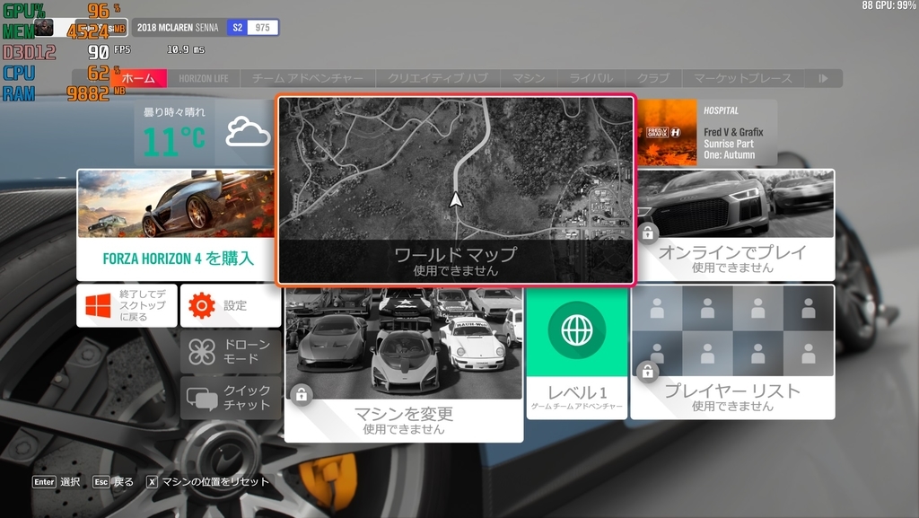Click the 11°C temperature reading

pos(173,141)
